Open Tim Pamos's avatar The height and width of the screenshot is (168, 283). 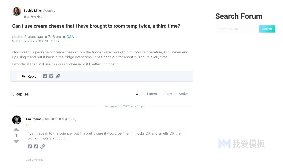coord(17,120)
